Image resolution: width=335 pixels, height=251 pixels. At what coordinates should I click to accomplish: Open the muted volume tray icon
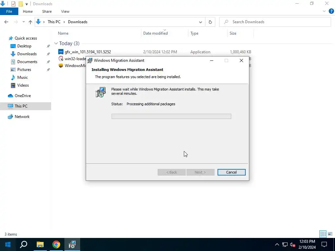(292, 244)
